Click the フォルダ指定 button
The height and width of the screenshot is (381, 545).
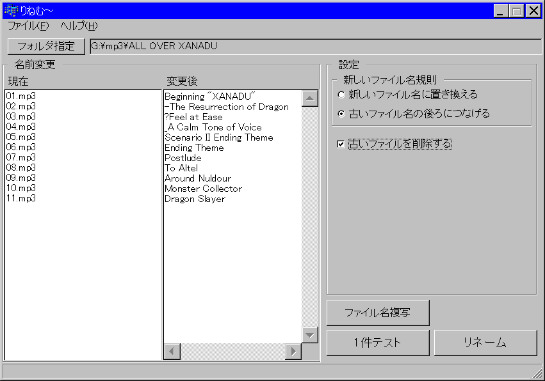click(46, 46)
